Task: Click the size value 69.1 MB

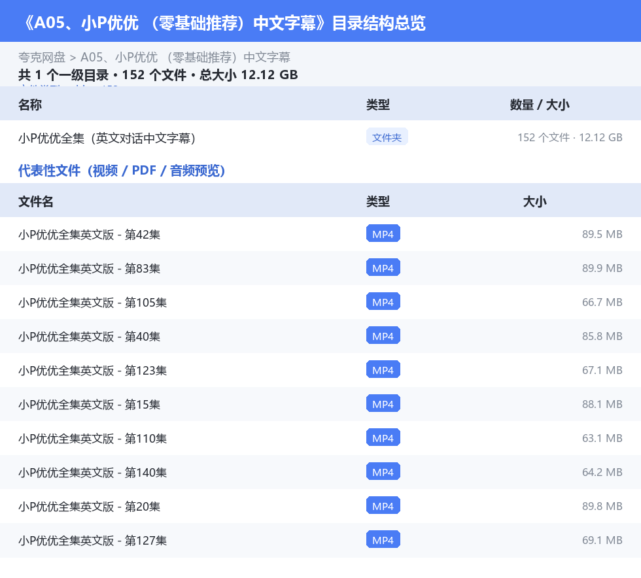Action: pyautogui.click(x=602, y=540)
